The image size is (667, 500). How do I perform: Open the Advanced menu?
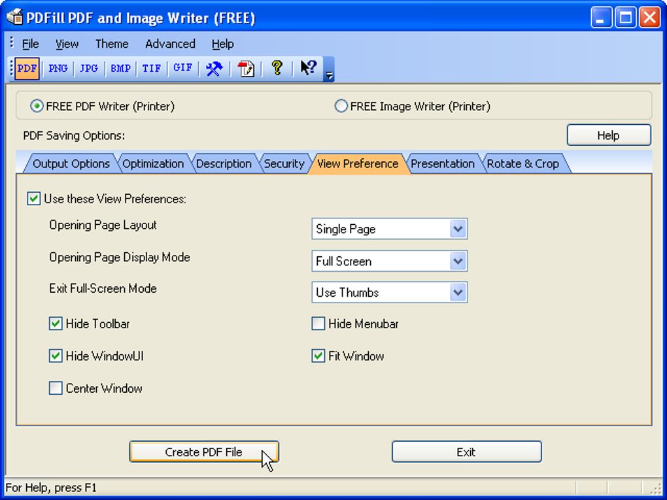click(170, 44)
